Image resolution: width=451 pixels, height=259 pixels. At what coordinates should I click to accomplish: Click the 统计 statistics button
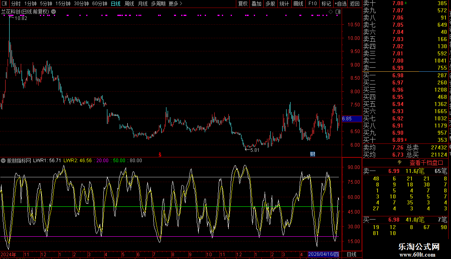coord(284,4)
